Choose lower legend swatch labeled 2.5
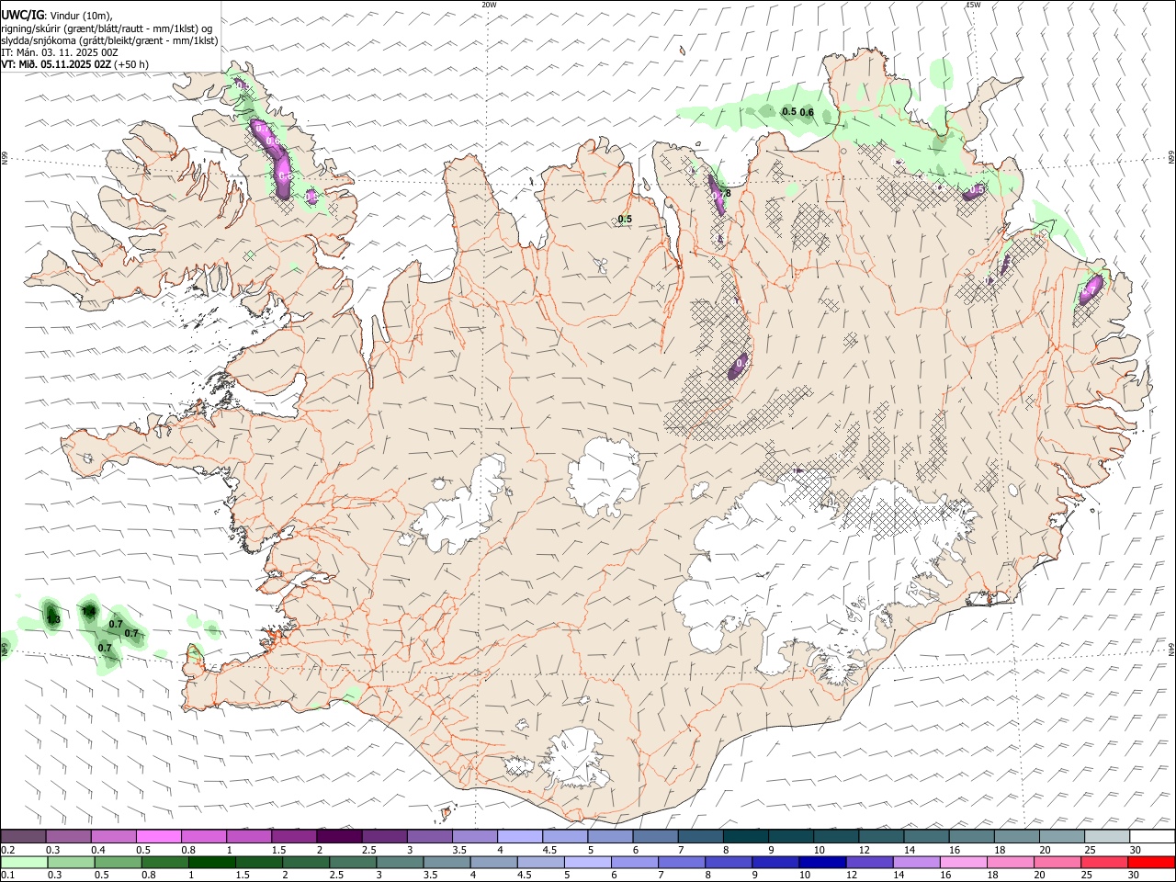 click(x=353, y=863)
